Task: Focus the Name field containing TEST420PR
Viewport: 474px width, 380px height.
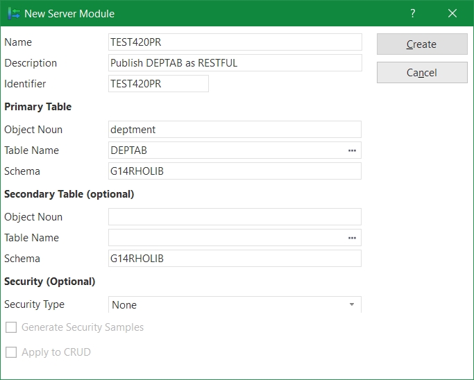Action: tap(235, 42)
